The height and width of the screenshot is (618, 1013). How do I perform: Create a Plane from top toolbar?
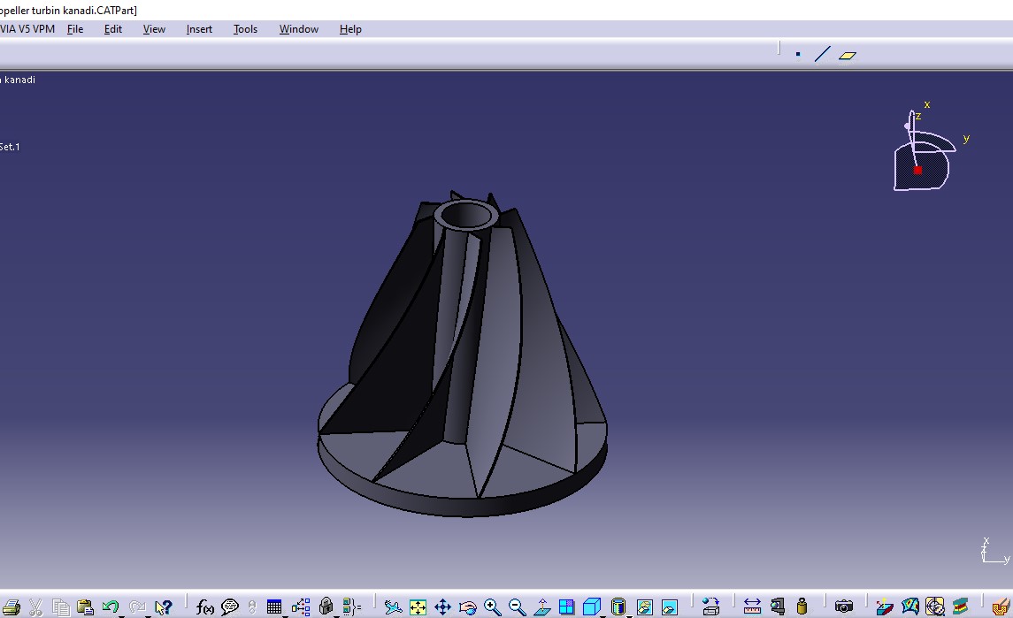[x=847, y=56]
